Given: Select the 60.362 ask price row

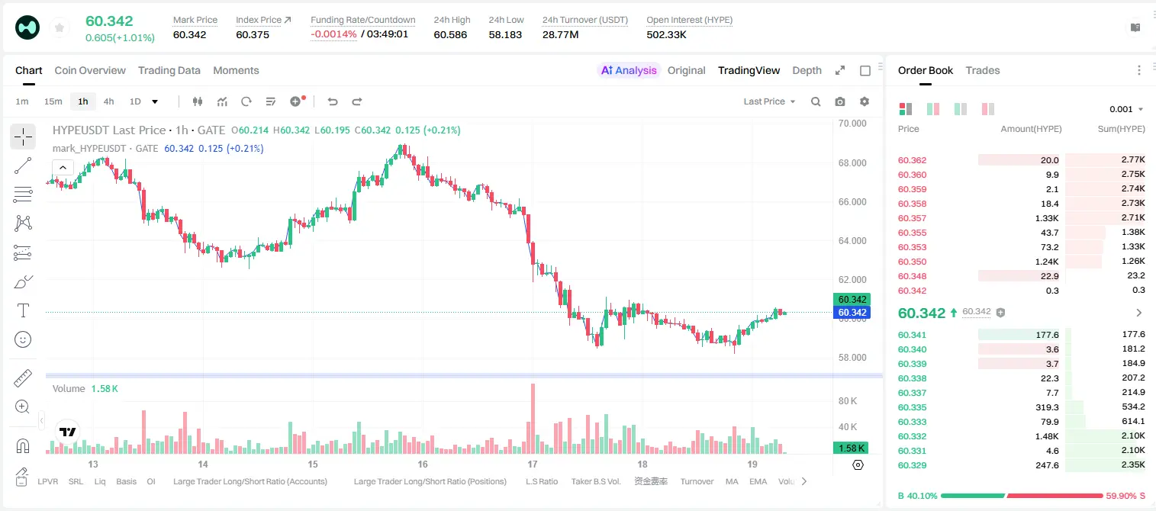Looking at the screenshot, I should pos(1022,160).
